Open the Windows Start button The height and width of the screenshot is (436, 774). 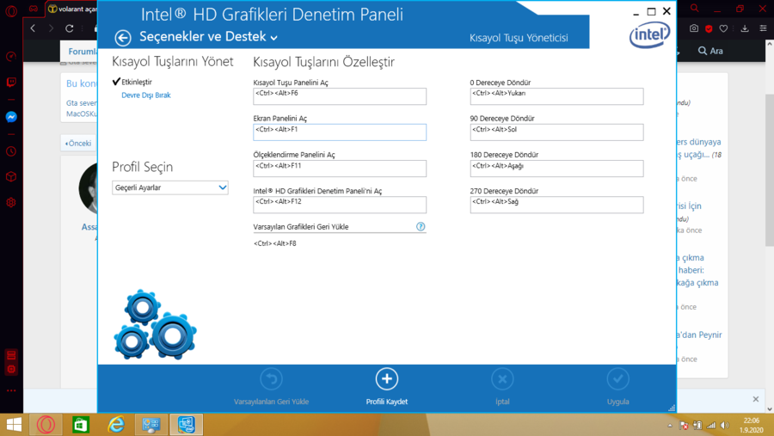(x=14, y=425)
